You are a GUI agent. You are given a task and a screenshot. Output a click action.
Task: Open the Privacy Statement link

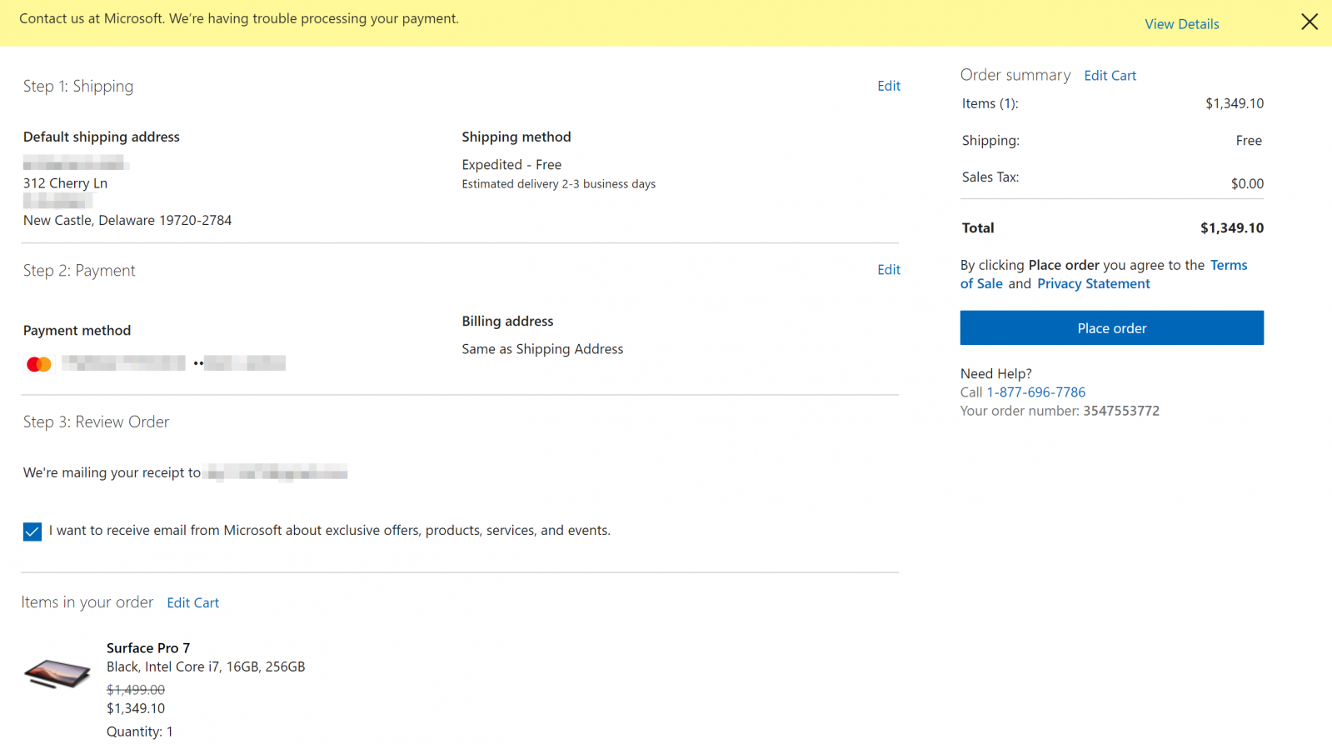click(1093, 284)
